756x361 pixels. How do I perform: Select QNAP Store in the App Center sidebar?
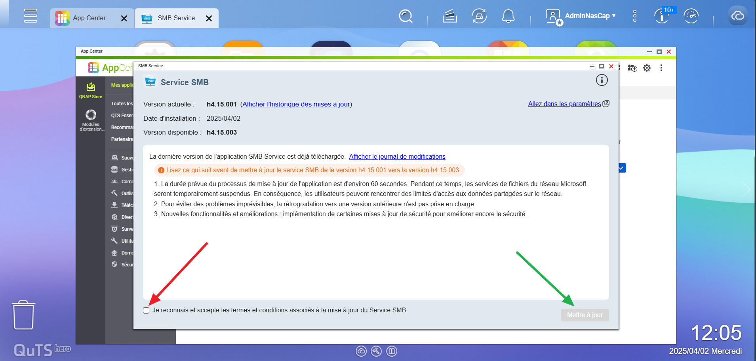(91, 91)
